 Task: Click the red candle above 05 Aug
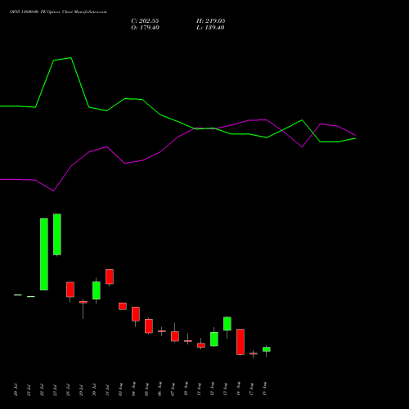tap(149, 326)
